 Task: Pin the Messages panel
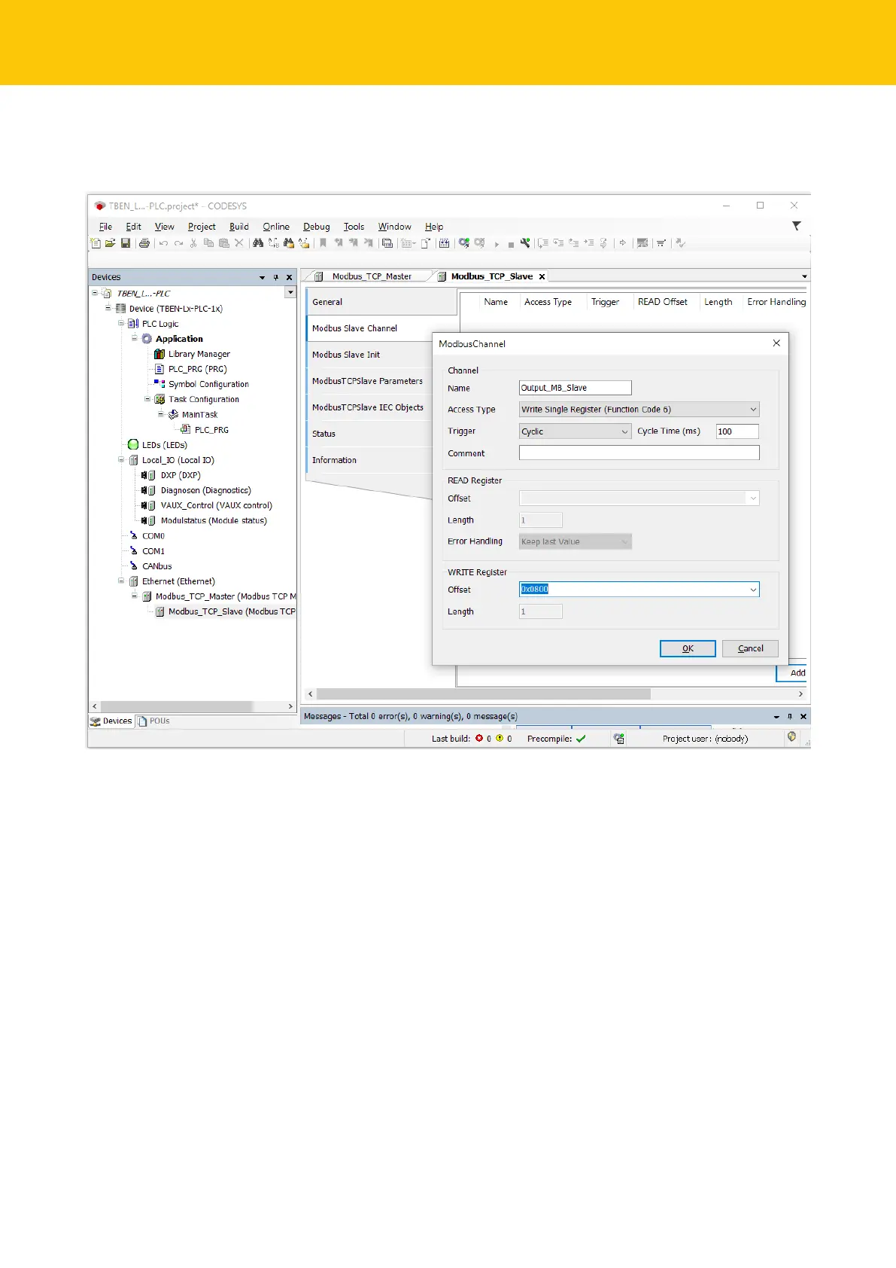(x=790, y=716)
